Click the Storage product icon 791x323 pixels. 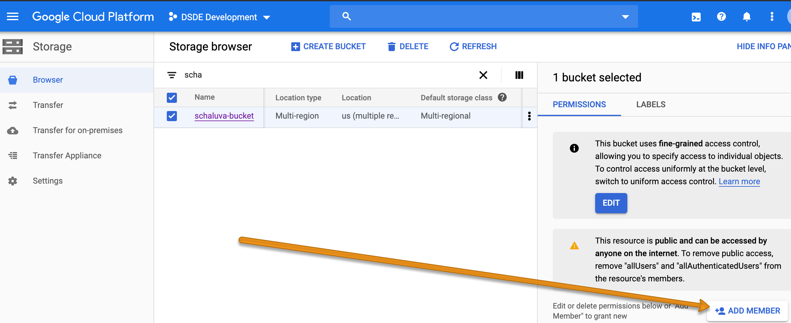click(13, 47)
